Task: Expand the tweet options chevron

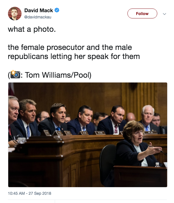Action: (164, 14)
